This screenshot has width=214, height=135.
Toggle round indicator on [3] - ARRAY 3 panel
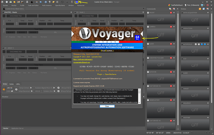pos(3,48)
